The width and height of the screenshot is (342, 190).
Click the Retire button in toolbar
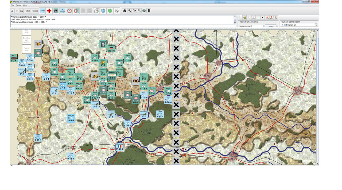27,11
